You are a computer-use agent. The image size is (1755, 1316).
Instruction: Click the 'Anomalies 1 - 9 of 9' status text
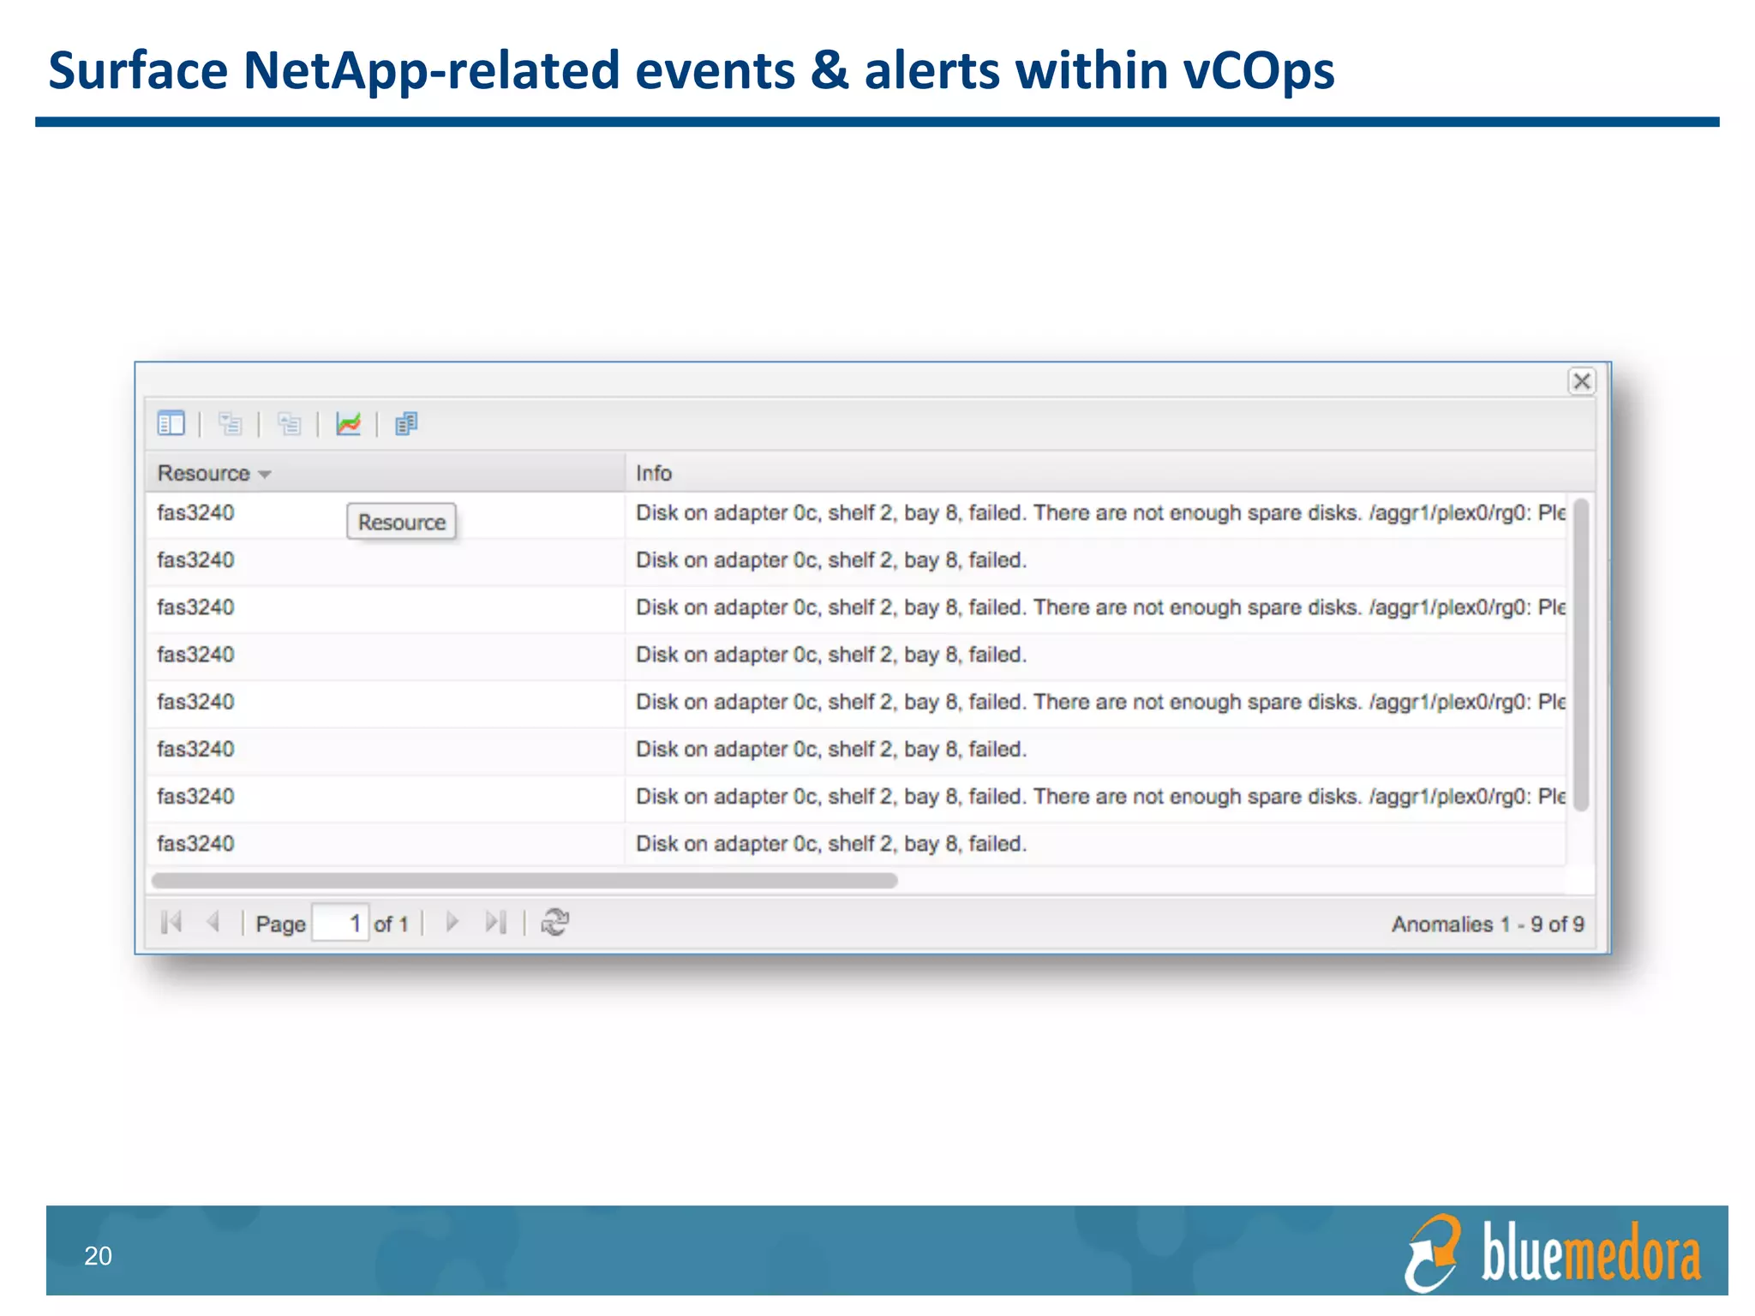point(1488,924)
